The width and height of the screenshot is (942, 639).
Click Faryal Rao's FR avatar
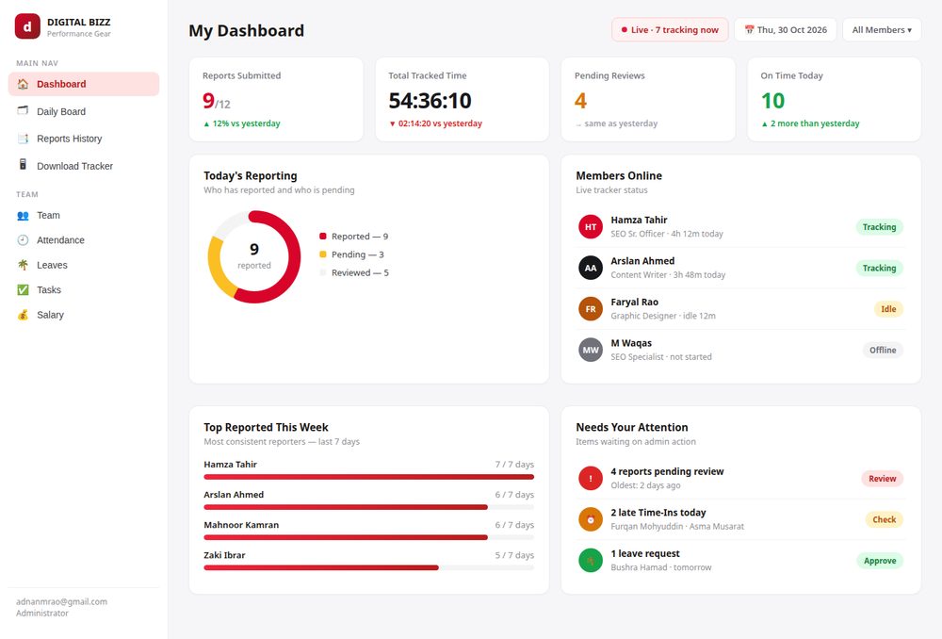click(591, 308)
